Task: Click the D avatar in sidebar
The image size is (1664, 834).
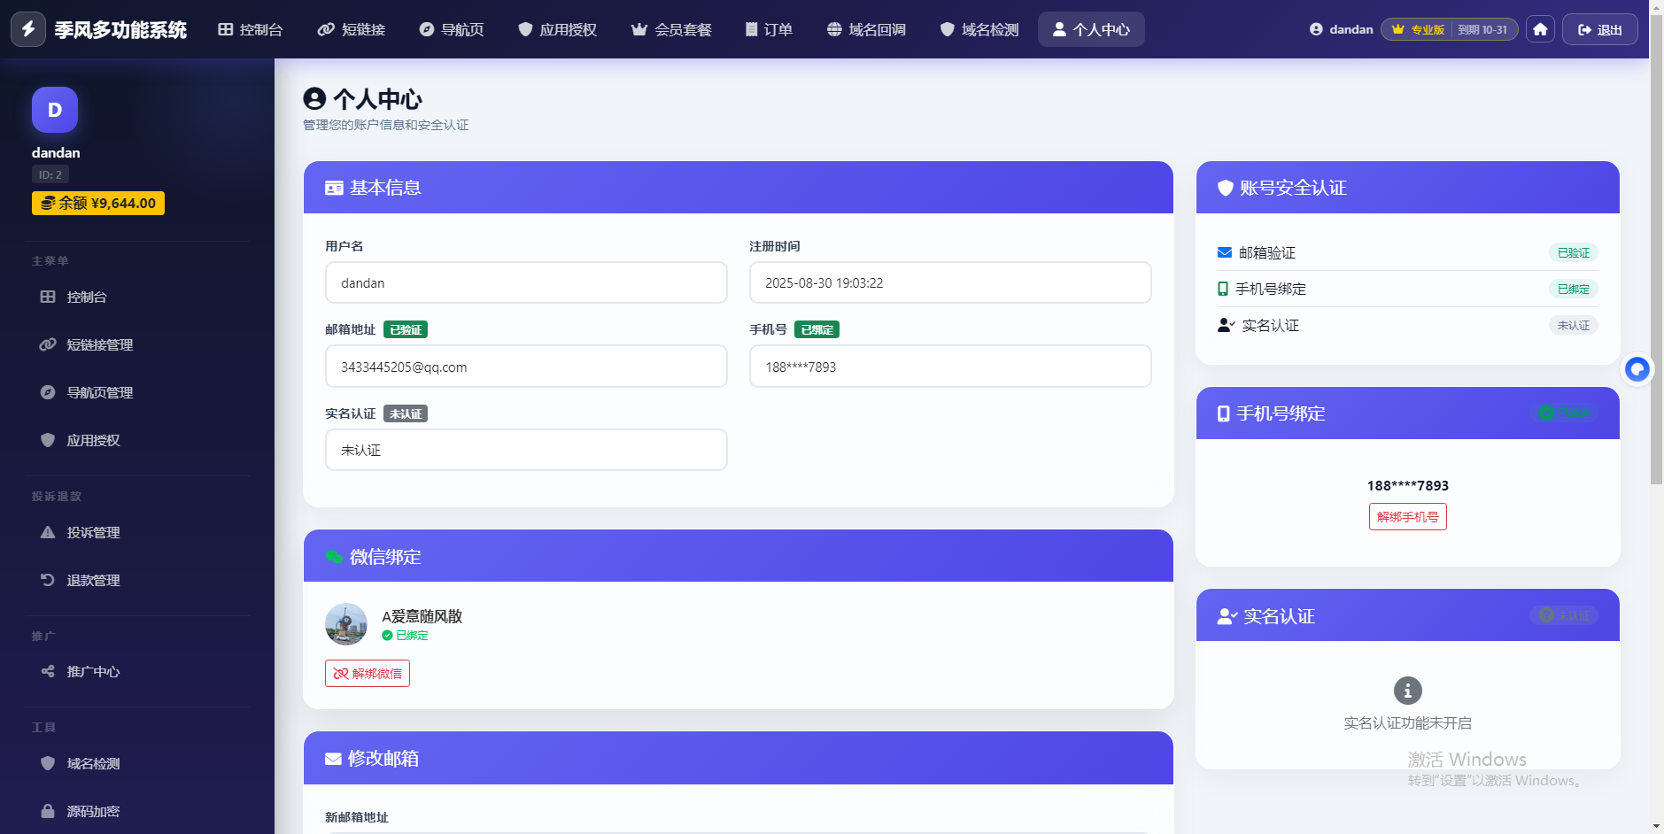Action: pos(55,110)
